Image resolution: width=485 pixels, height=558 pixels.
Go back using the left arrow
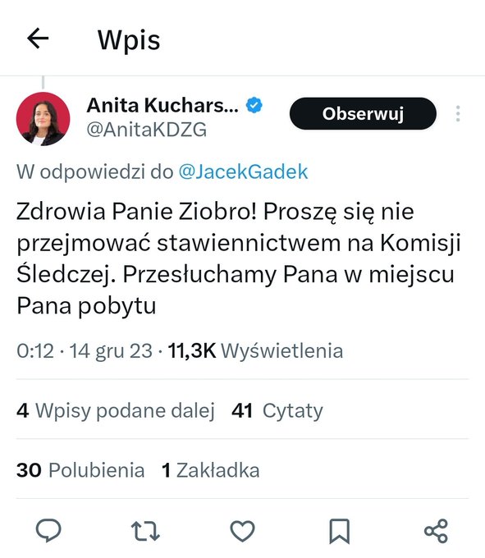tap(38, 39)
